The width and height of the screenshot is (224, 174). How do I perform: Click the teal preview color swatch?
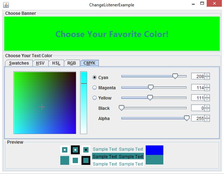[x=154, y=160]
